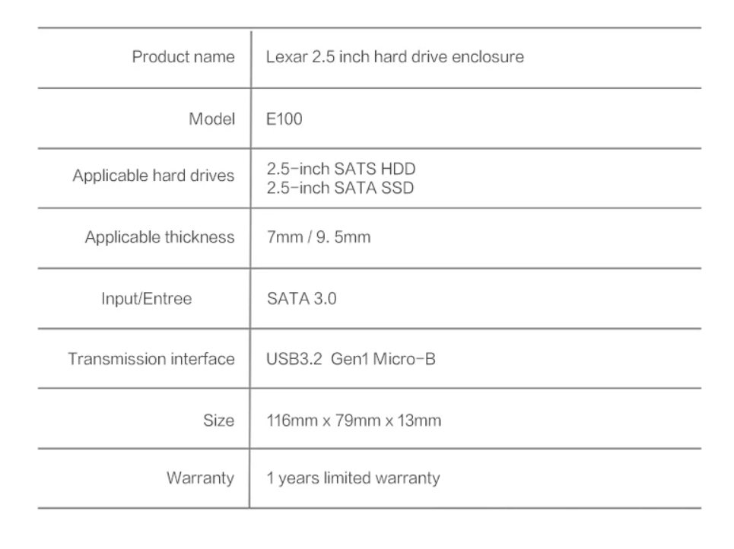Click the '2.5-inch SATS HDD' line
734x549 pixels.
342,169
